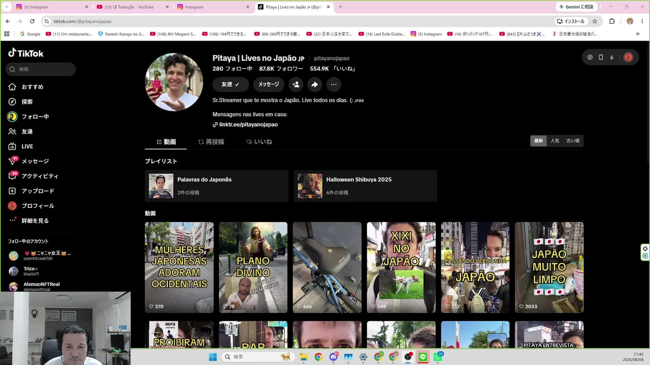The width and height of the screenshot is (650, 365).
Task: Go to フォロー中 (Following) in sidebar
Action: coord(28,117)
